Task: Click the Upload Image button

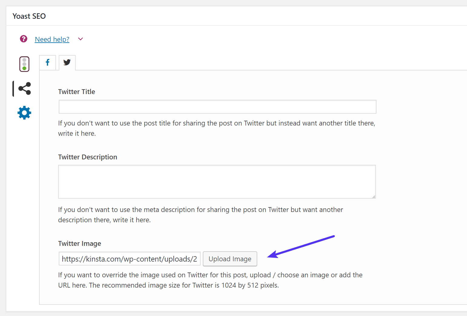Action: click(x=230, y=259)
